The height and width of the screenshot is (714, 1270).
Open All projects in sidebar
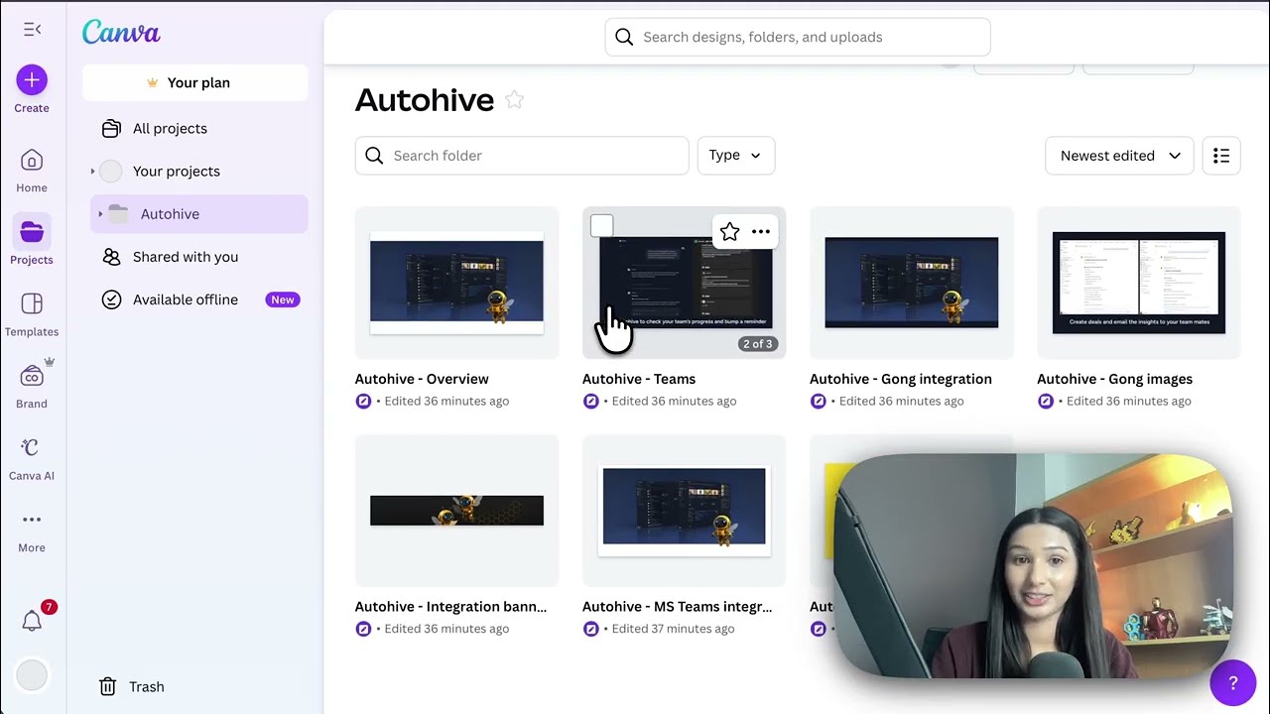(x=195, y=128)
